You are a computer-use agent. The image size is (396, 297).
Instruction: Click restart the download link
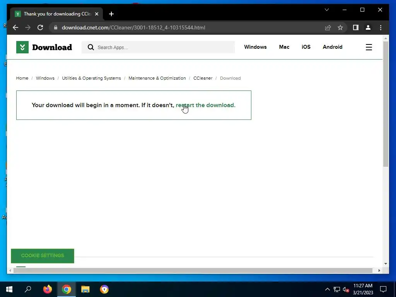click(x=206, y=105)
